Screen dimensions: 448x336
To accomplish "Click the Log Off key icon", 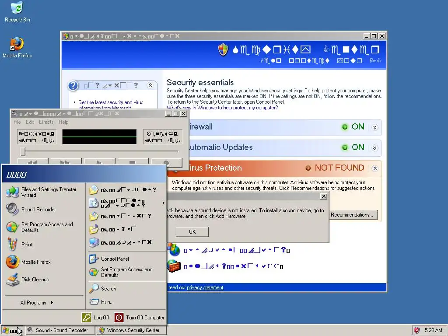I will coord(87,318).
